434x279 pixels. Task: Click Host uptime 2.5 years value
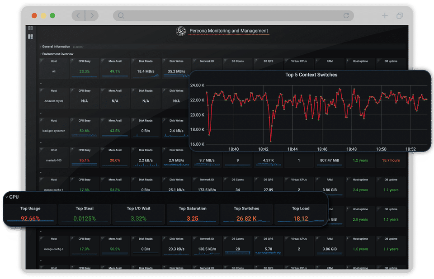(x=360, y=219)
